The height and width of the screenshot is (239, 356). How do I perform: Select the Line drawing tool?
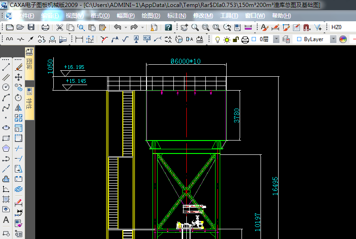(x=6, y=67)
